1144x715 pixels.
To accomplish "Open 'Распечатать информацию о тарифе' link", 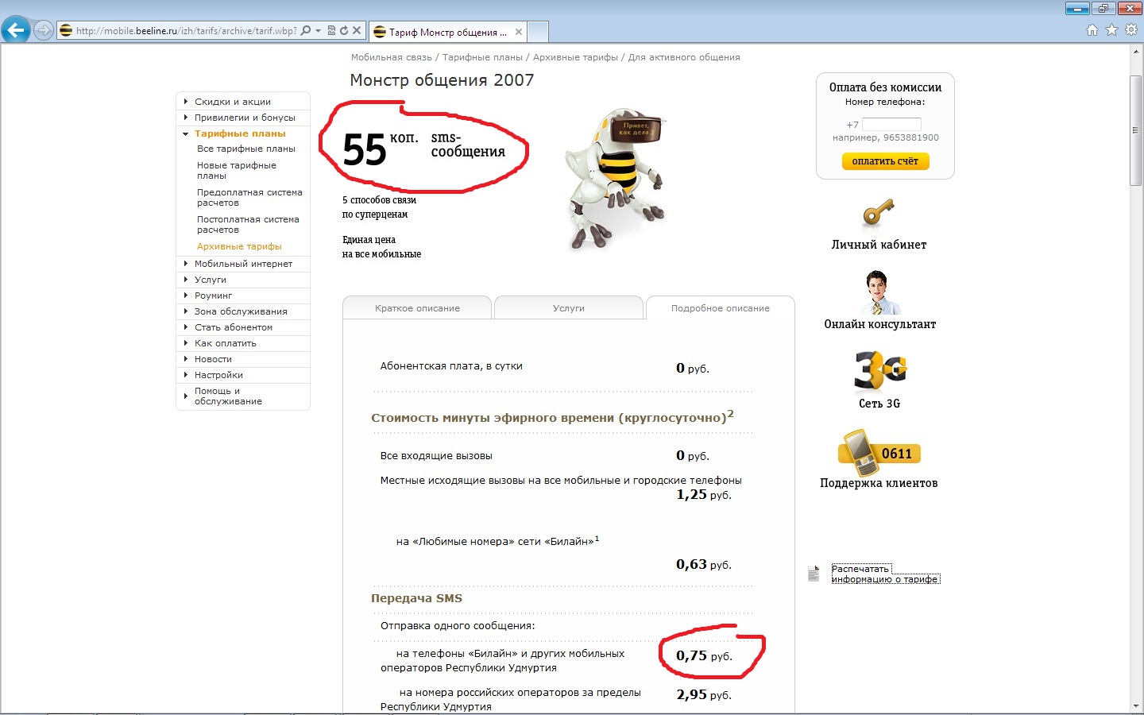I will coord(885,574).
